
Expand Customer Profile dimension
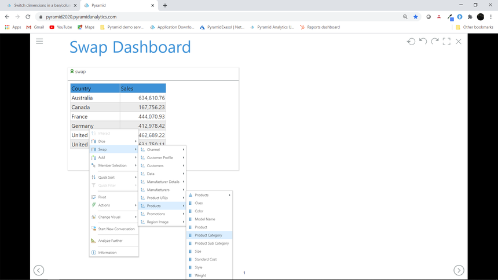pyautogui.click(x=162, y=157)
